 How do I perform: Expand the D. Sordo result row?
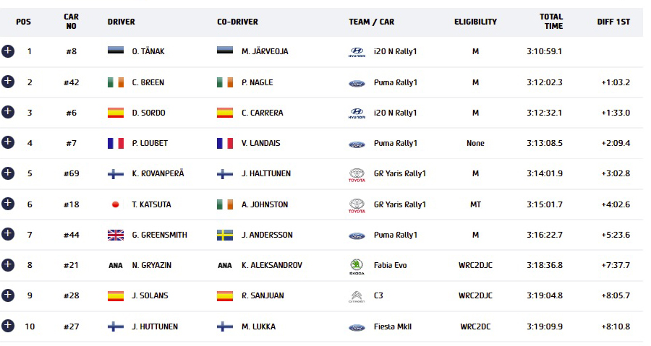(x=8, y=112)
